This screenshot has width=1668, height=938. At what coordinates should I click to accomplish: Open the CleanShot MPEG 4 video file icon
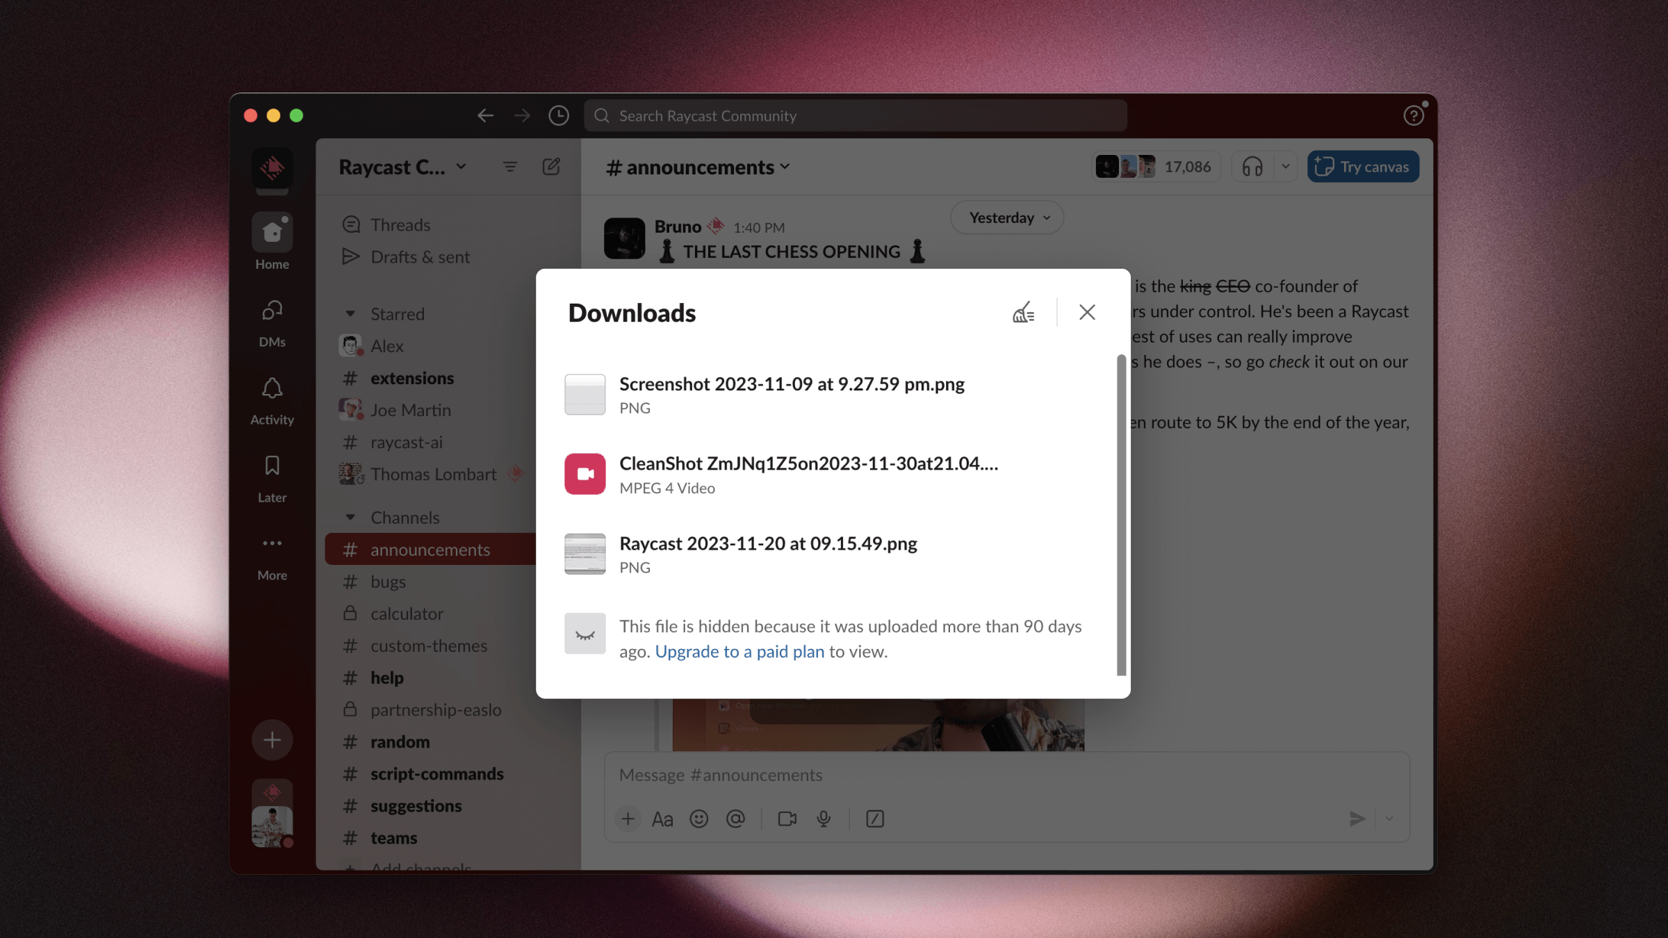coord(585,474)
